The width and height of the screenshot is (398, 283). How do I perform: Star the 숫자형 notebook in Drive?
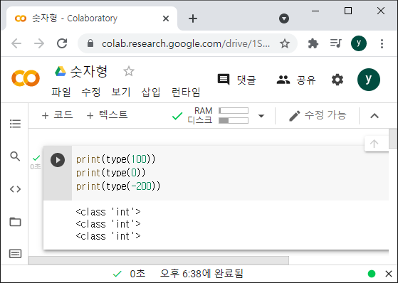pos(129,71)
